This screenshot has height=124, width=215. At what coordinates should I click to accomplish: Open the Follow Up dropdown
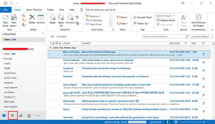pyautogui.click(x=141, y=24)
